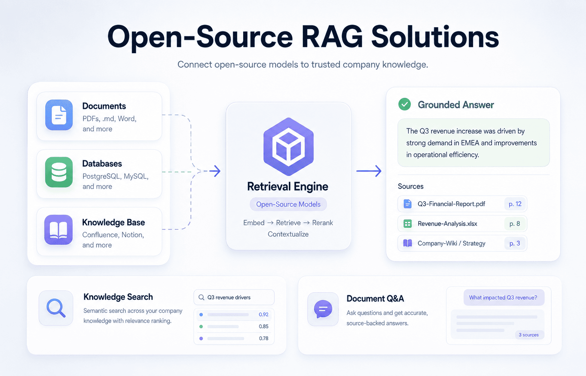Click the Documents card title
586x376 pixels.
tap(104, 106)
